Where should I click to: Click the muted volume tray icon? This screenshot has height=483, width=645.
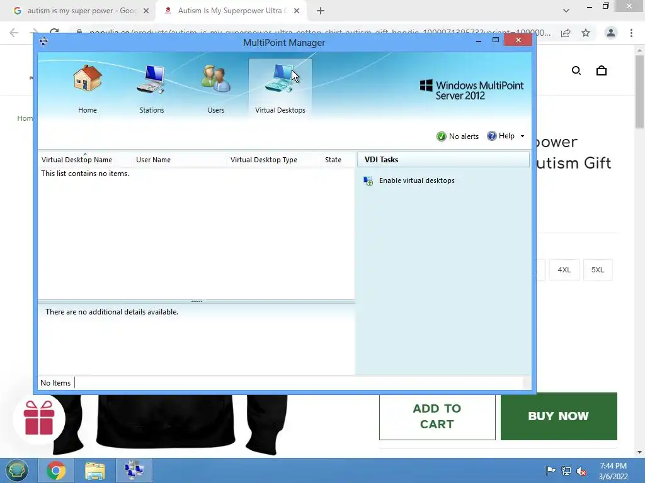(581, 471)
